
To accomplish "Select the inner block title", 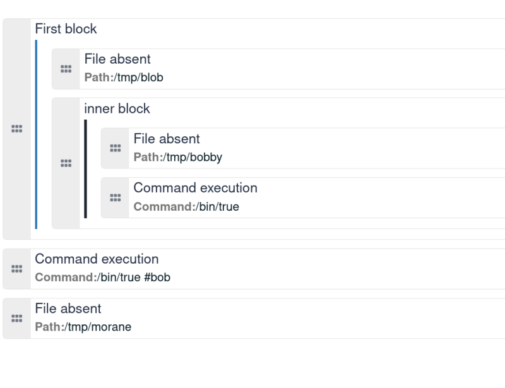I will click(117, 109).
